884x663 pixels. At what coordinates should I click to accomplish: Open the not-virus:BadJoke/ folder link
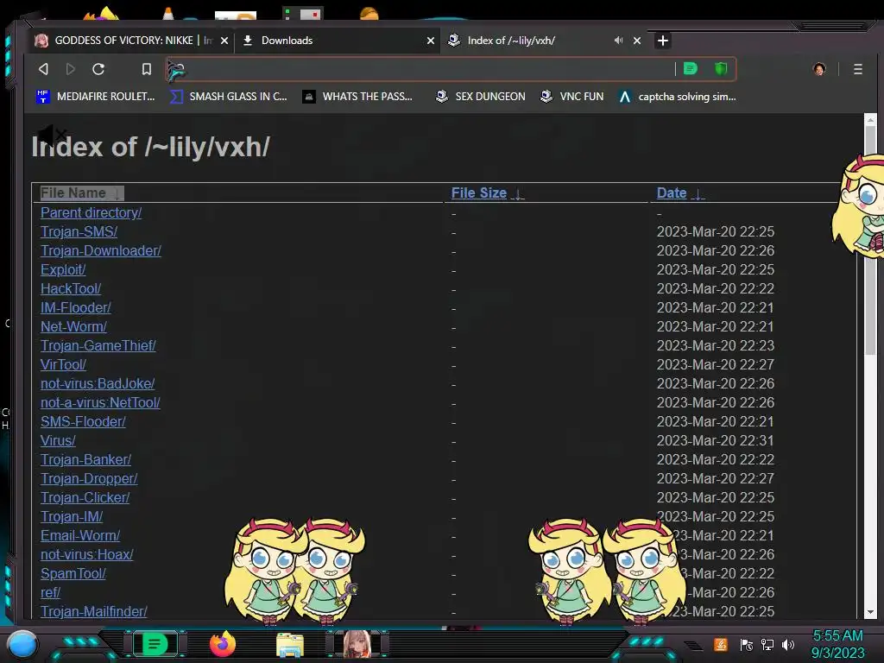[x=98, y=383]
